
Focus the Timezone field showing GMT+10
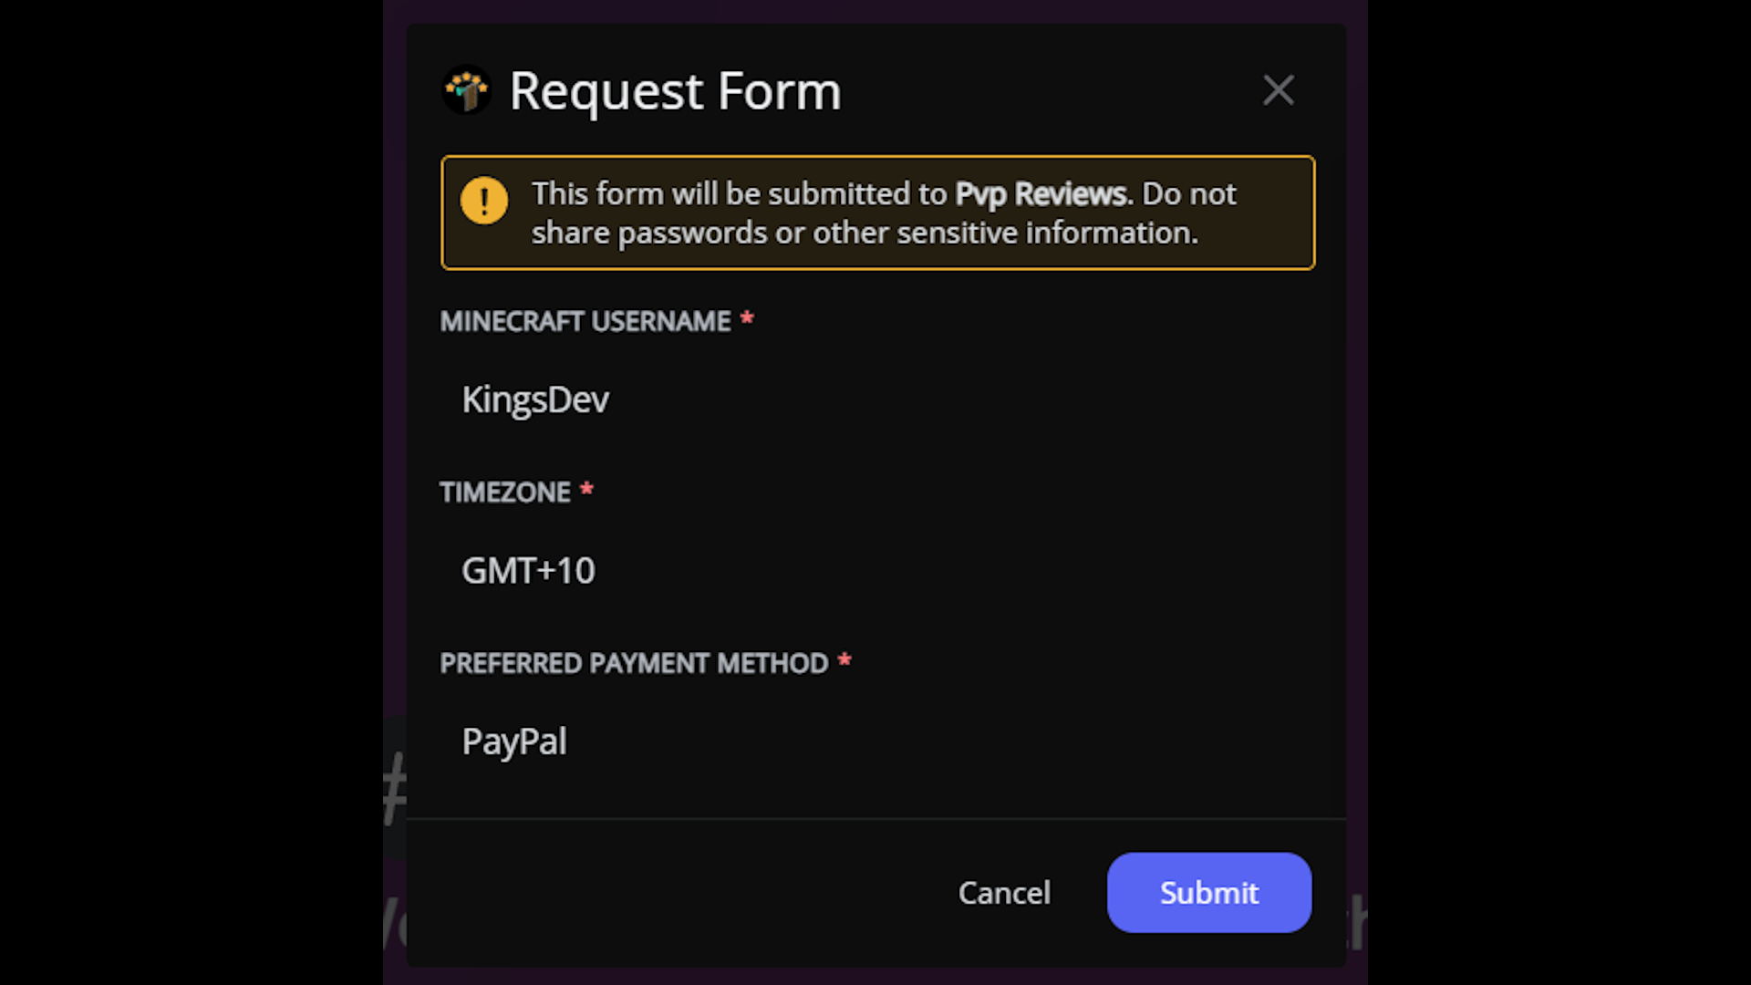875,571
